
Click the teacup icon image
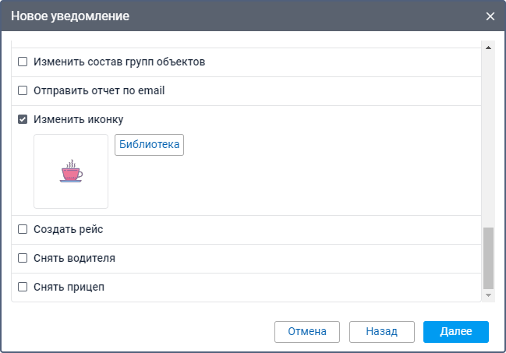coord(71,171)
